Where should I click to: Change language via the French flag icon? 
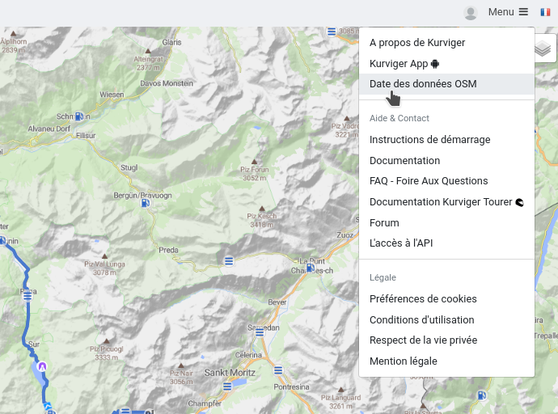[545, 12]
